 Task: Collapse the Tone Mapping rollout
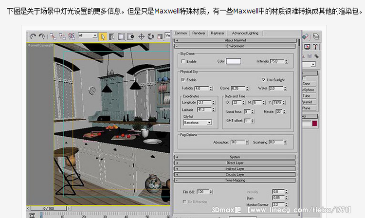235,180
